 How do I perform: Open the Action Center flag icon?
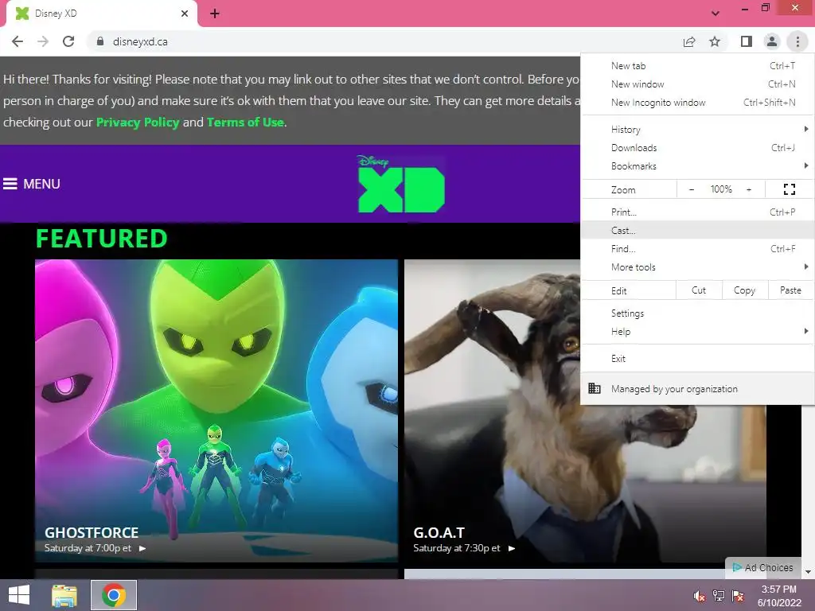[x=738, y=596]
